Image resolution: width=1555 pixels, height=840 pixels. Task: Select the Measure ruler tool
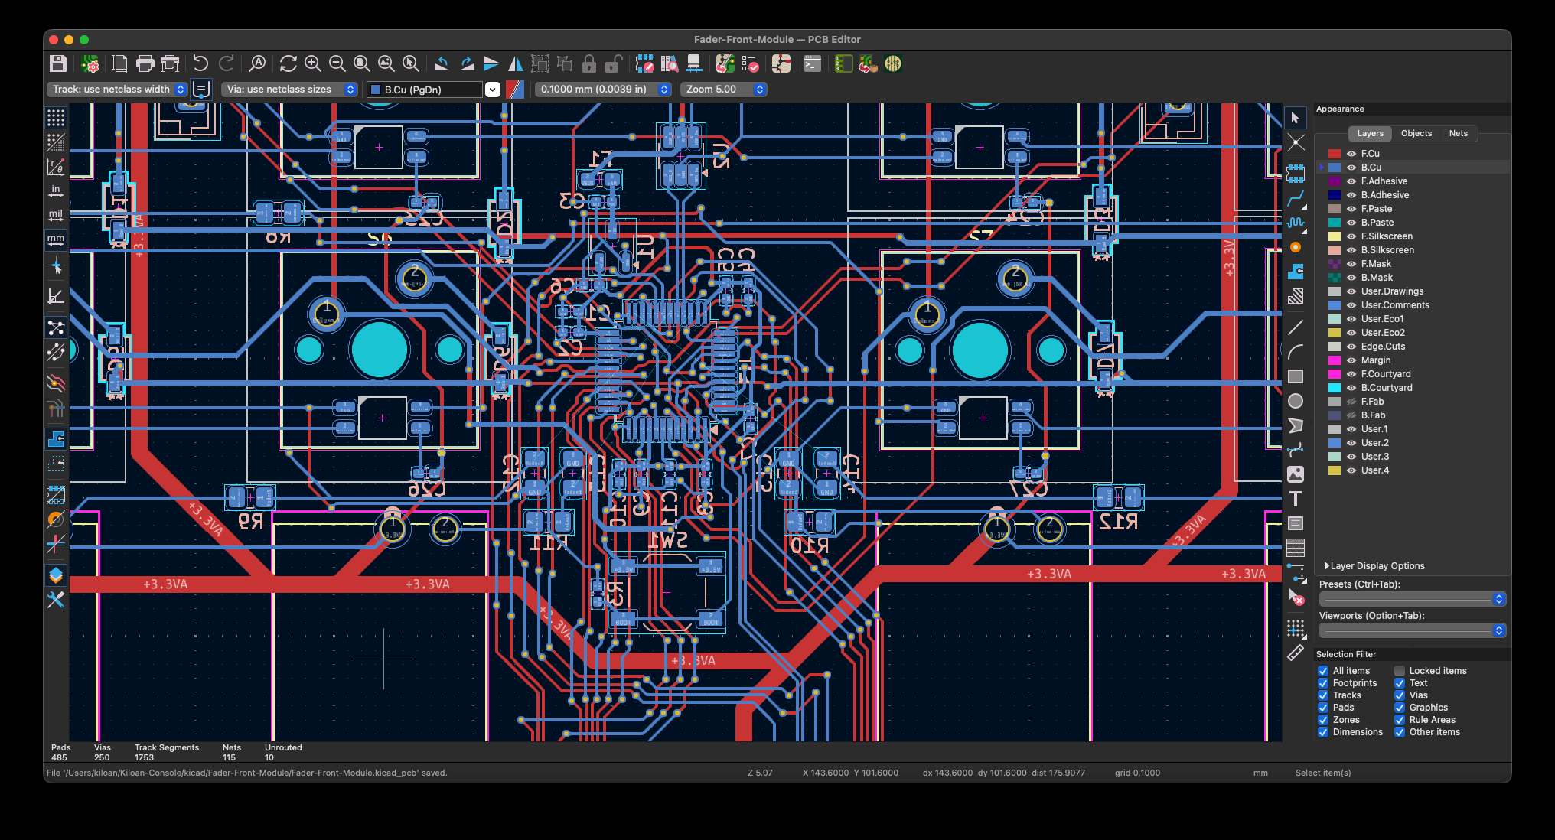tap(1295, 653)
